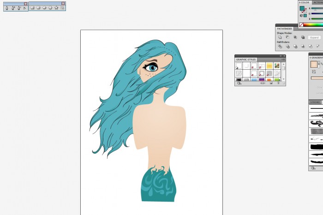Screen dimensions: 323x215
Task: Click the out-of-gamut cube warning icon
Action: (x=301, y=16)
